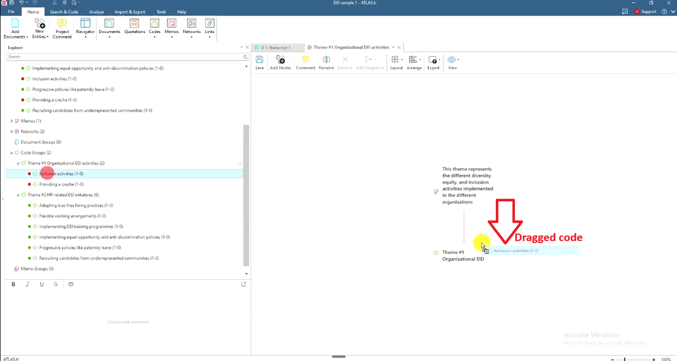Toggle underline in comment editor
The height and width of the screenshot is (361, 677).
[42, 284]
